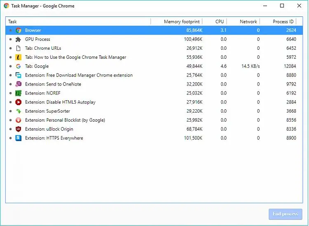Viewport: 309px width, 226px height.
Task: Select the Extension: HTTPS Everywhere label
Action: (x=54, y=138)
